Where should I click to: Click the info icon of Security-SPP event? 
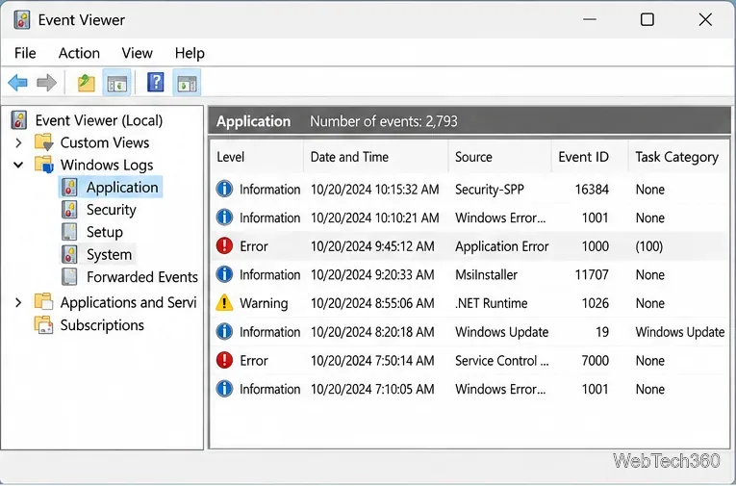[x=224, y=189]
